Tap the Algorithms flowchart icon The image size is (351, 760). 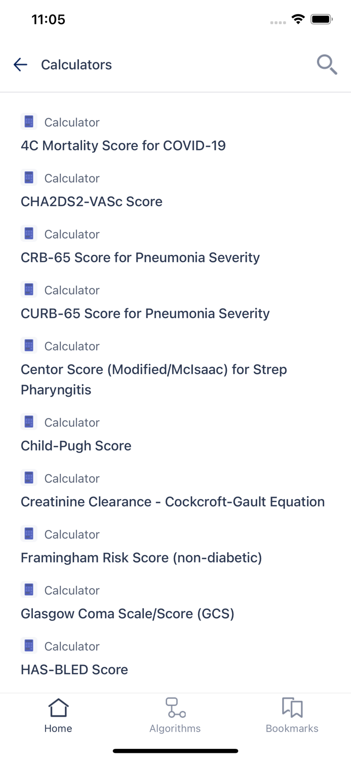pyautogui.click(x=175, y=708)
